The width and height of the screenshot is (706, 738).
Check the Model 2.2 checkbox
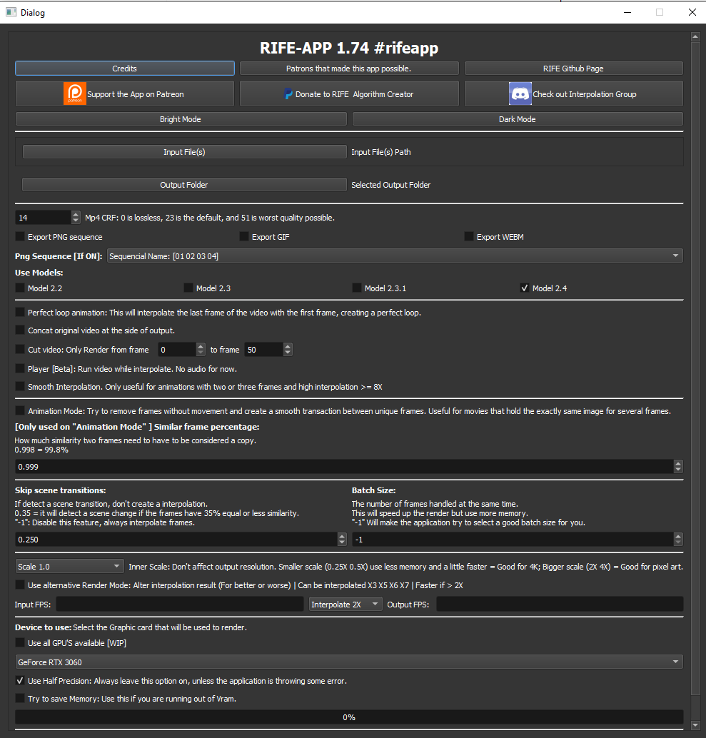click(20, 288)
